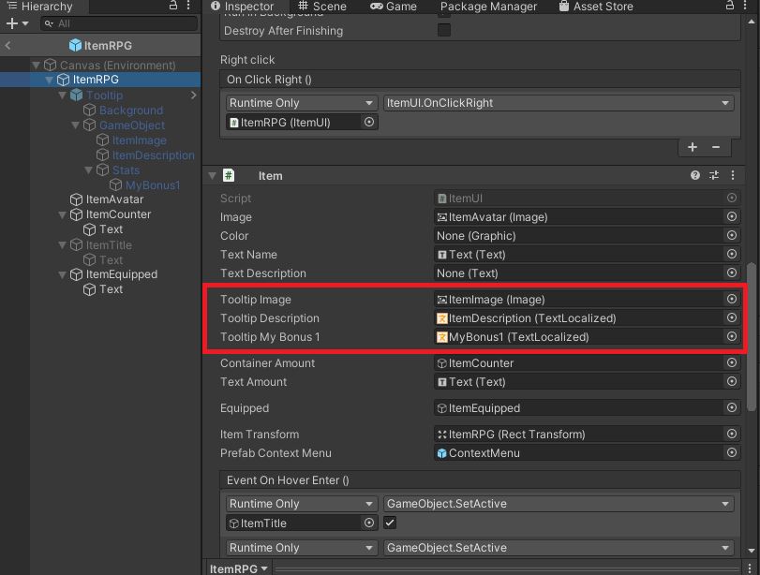Open second Runtime Only dropdown under Hover Enter
760x575 pixels.
[x=302, y=548]
